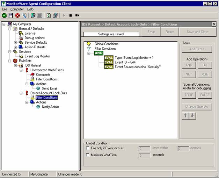This screenshot has width=219, height=178.
Task: Click the RuleSets gear icon
Action: point(15,61)
